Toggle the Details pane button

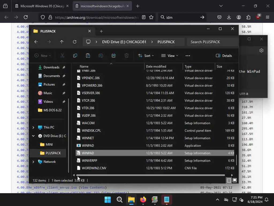224,56
